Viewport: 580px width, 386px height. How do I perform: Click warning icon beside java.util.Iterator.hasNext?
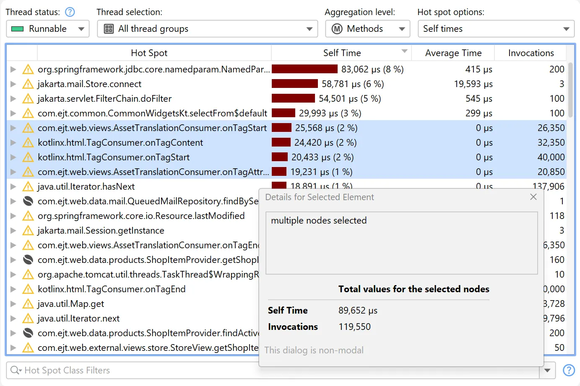click(28, 186)
